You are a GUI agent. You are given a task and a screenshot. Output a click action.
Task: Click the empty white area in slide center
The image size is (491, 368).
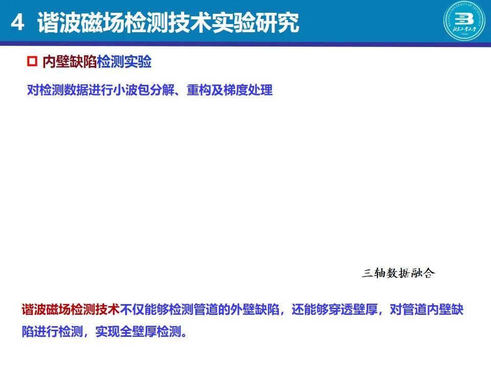pyautogui.click(x=245, y=184)
